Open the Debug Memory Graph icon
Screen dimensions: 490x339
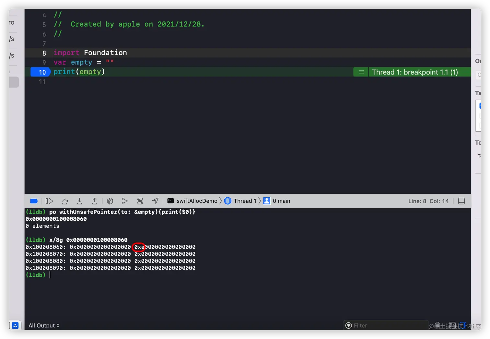[125, 201]
